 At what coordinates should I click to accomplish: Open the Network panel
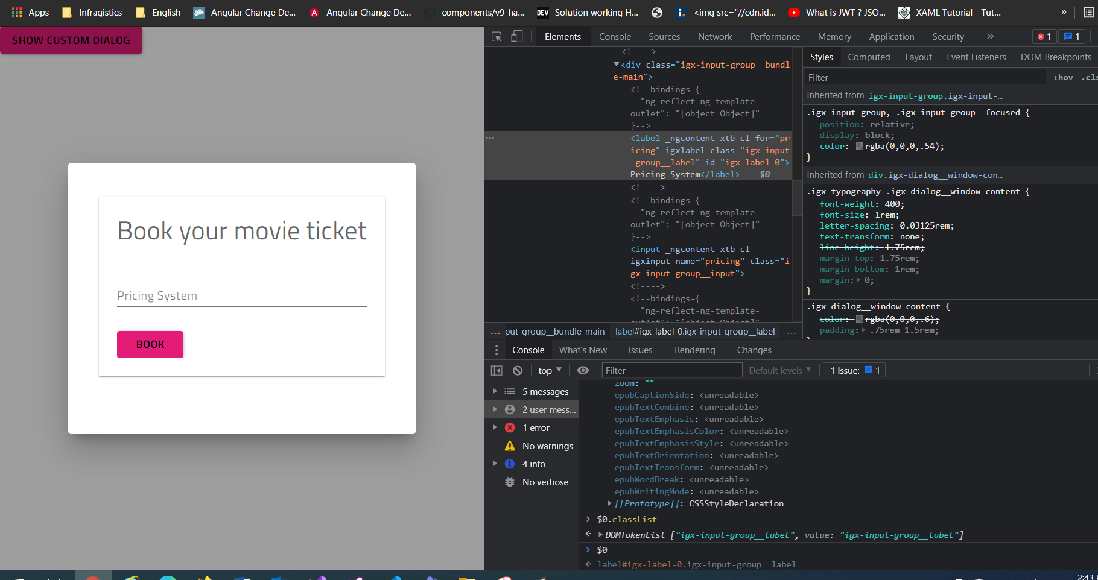tap(714, 36)
